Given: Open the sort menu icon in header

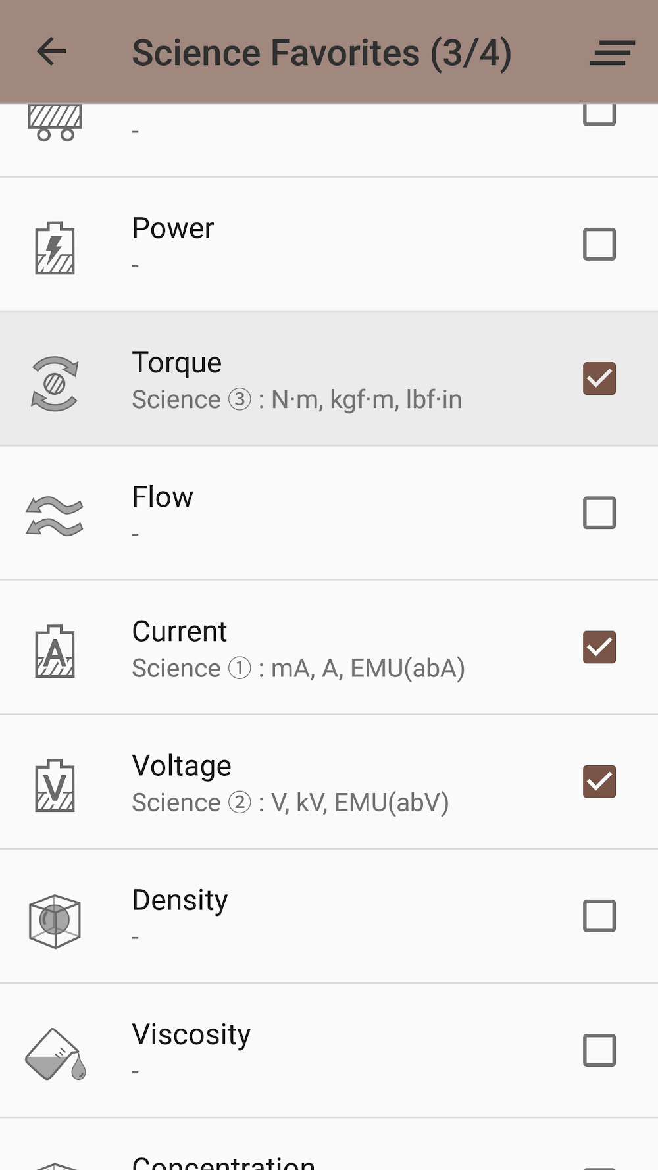Looking at the screenshot, I should click(611, 53).
